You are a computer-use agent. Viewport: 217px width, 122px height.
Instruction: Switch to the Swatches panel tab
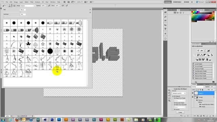pos(200,10)
